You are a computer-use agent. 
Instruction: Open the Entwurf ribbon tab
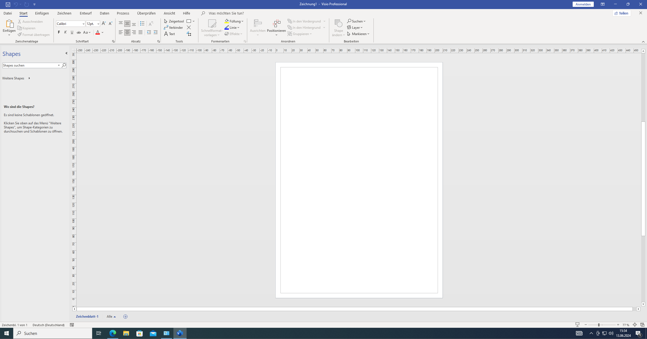86,13
